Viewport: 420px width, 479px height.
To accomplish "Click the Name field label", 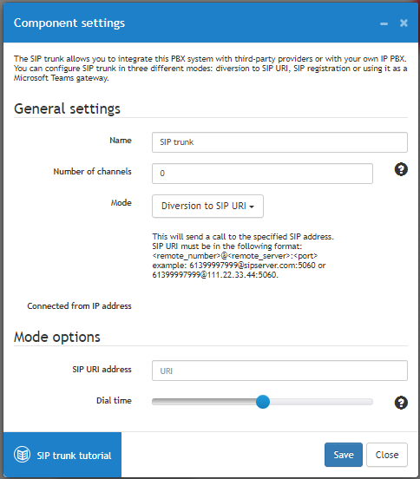I will click(121, 141).
